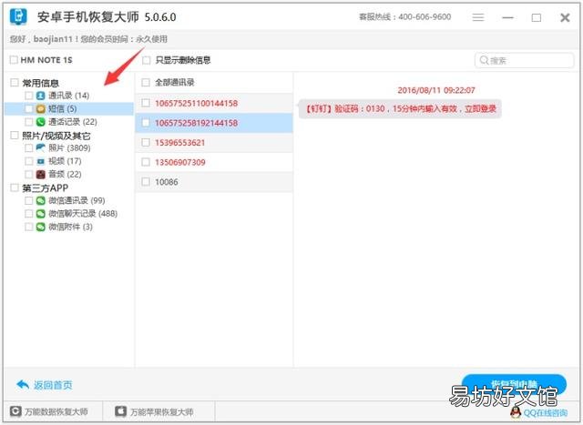Tick the 通讯录 (14) checkbox
583x425 pixels.
tap(28, 96)
